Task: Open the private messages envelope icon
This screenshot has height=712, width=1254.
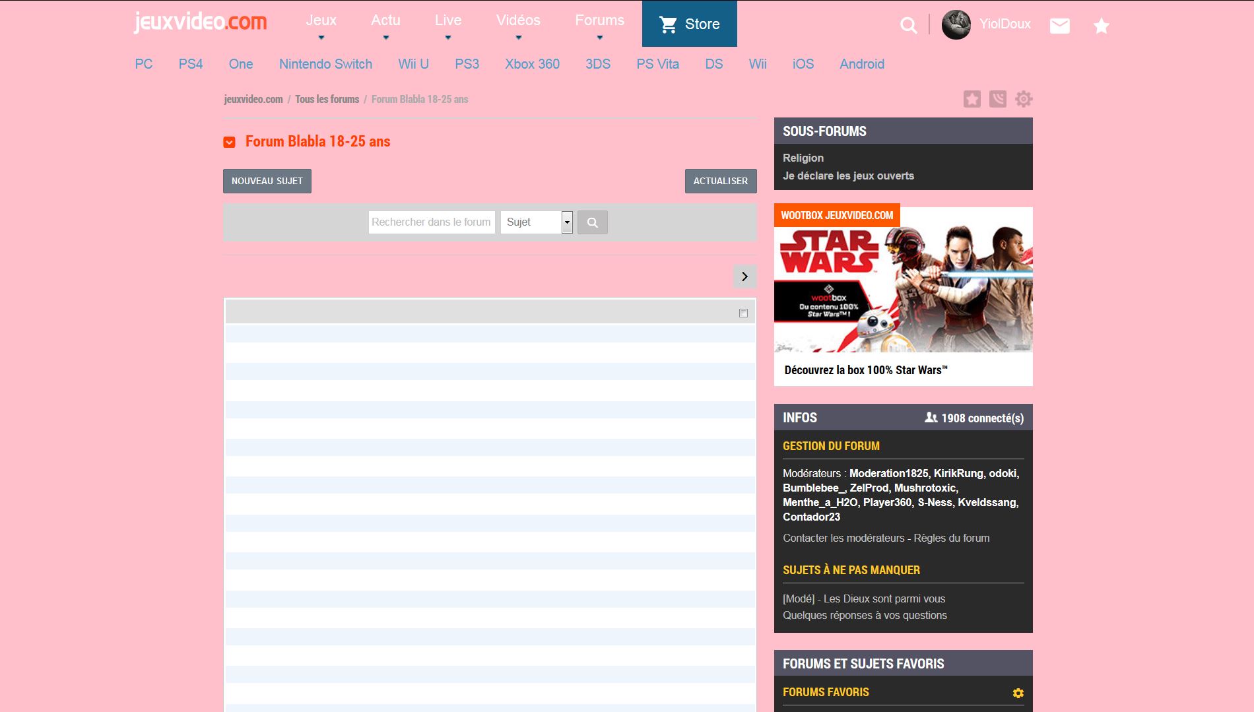Action: pos(1059,26)
